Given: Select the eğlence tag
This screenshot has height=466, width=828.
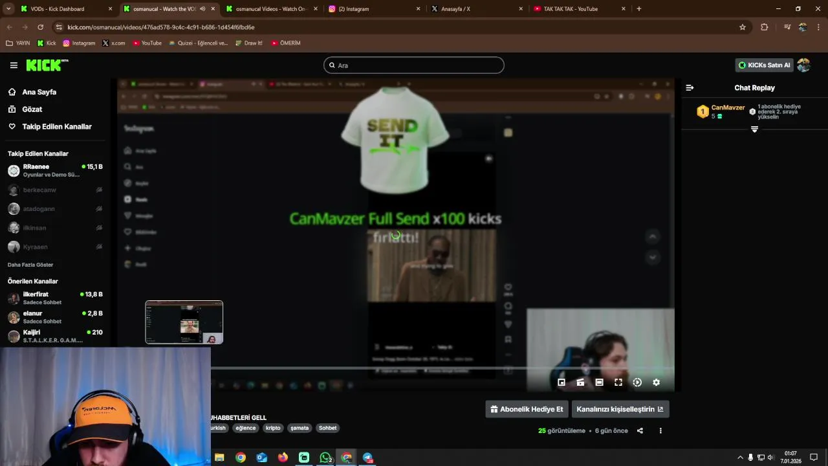Looking at the screenshot, I should coord(246,428).
